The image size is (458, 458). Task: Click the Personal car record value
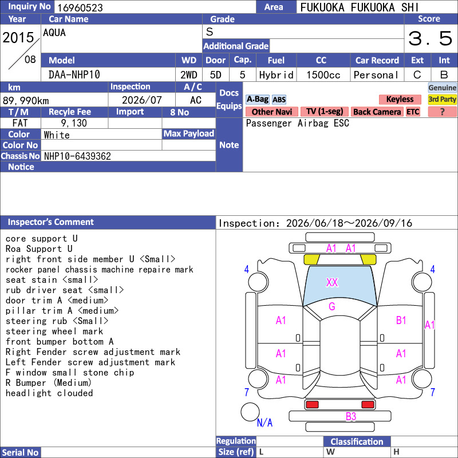click(376, 75)
